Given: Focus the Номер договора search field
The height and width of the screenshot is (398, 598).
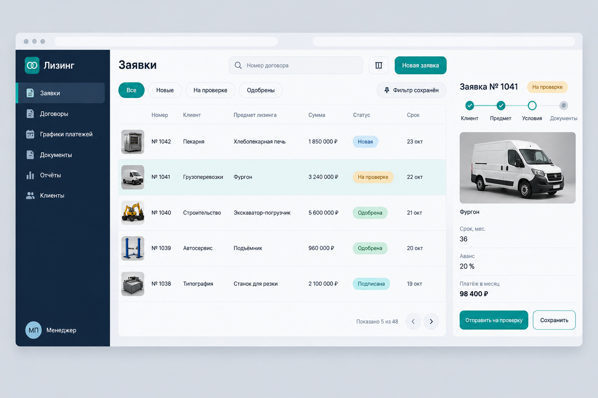Looking at the screenshot, I should pos(296,65).
